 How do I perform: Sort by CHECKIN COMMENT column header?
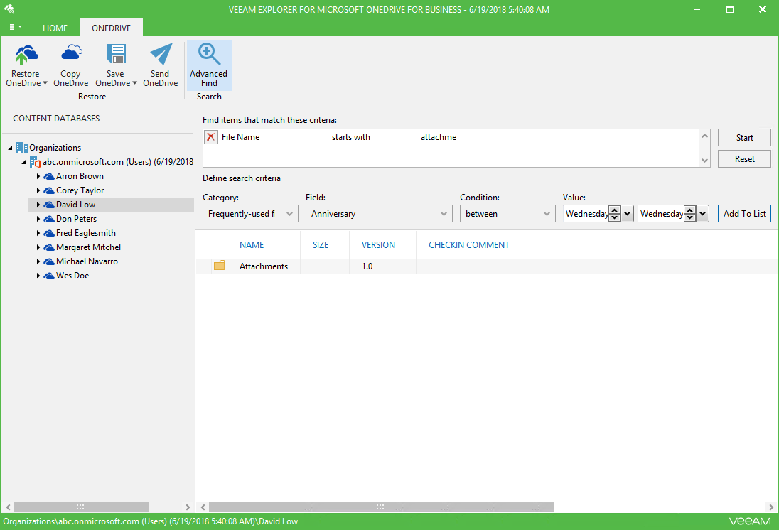(x=468, y=245)
